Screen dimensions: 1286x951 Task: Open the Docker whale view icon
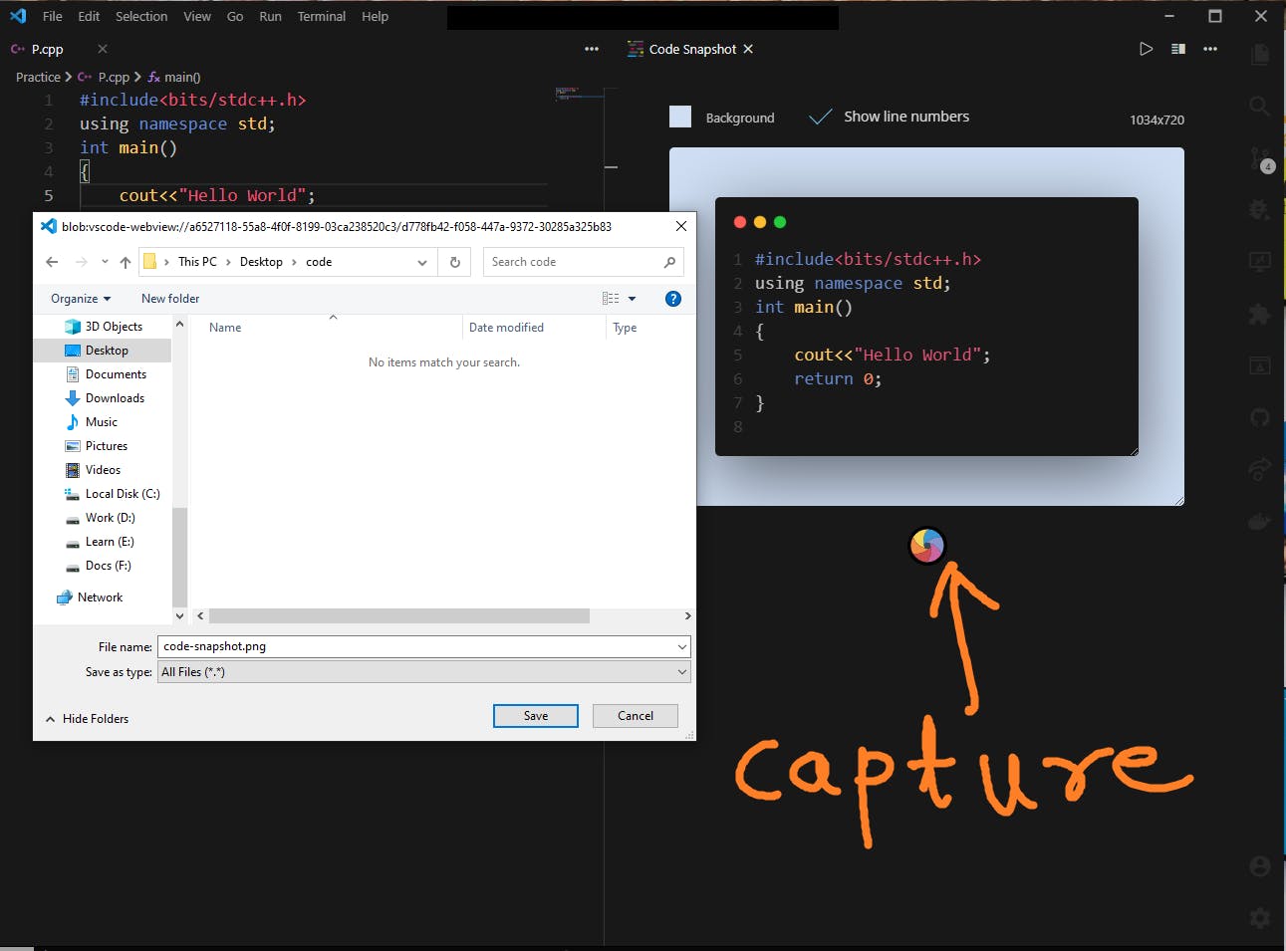[1260, 521]
